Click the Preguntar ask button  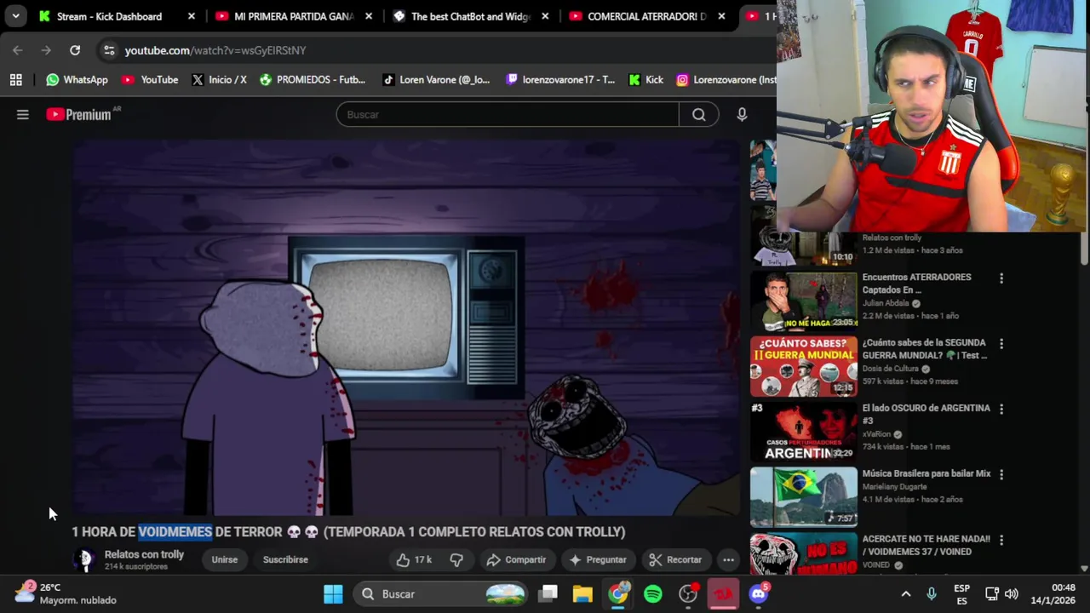(598, 559)
